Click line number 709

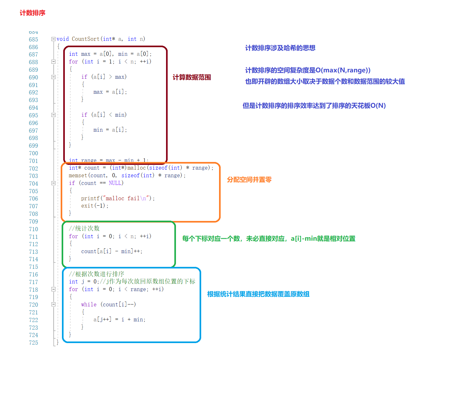(34, 222)
